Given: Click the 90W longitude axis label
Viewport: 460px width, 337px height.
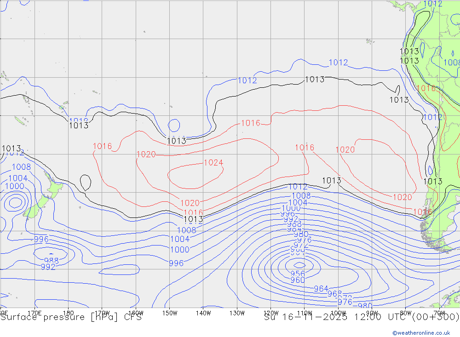Looking at the screenshot, I should tap(372, 313).
